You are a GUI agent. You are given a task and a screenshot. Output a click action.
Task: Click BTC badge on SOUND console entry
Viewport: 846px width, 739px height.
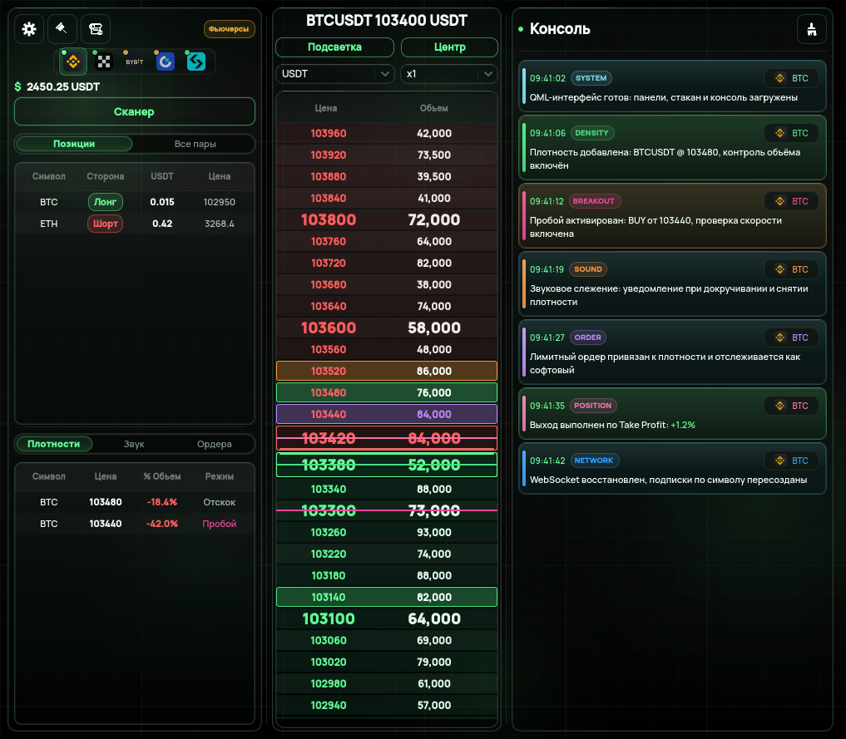click(x=791, y=269)
